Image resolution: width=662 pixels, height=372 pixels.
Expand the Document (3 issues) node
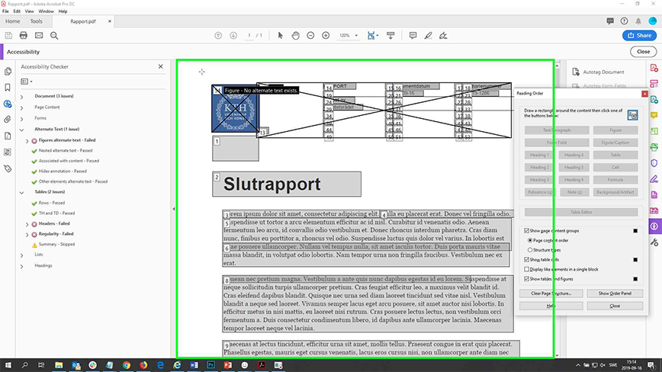tap(21, 97)
